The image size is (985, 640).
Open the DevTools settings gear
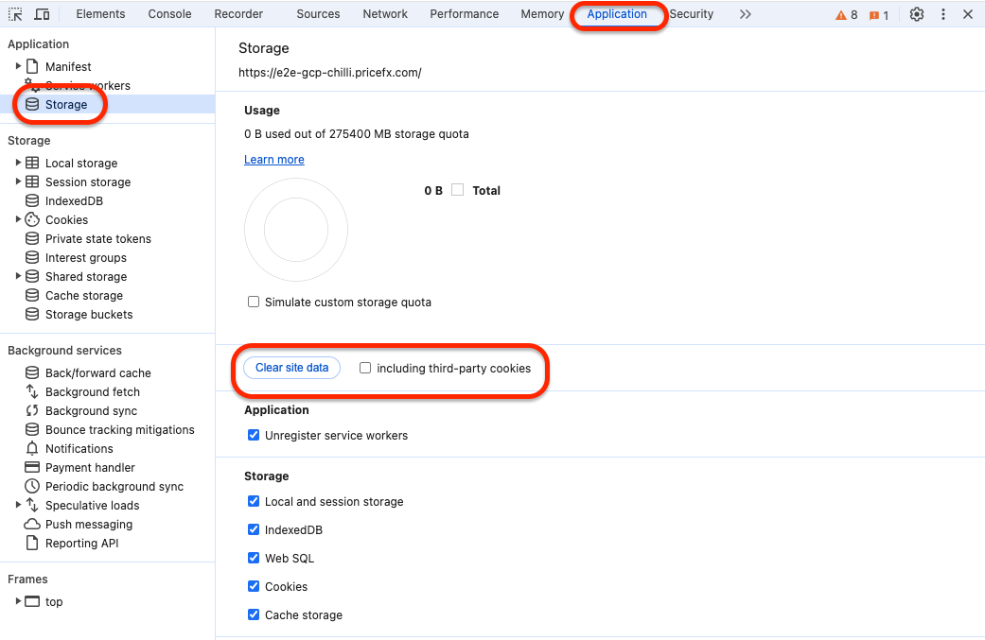[x=916, y=13]
